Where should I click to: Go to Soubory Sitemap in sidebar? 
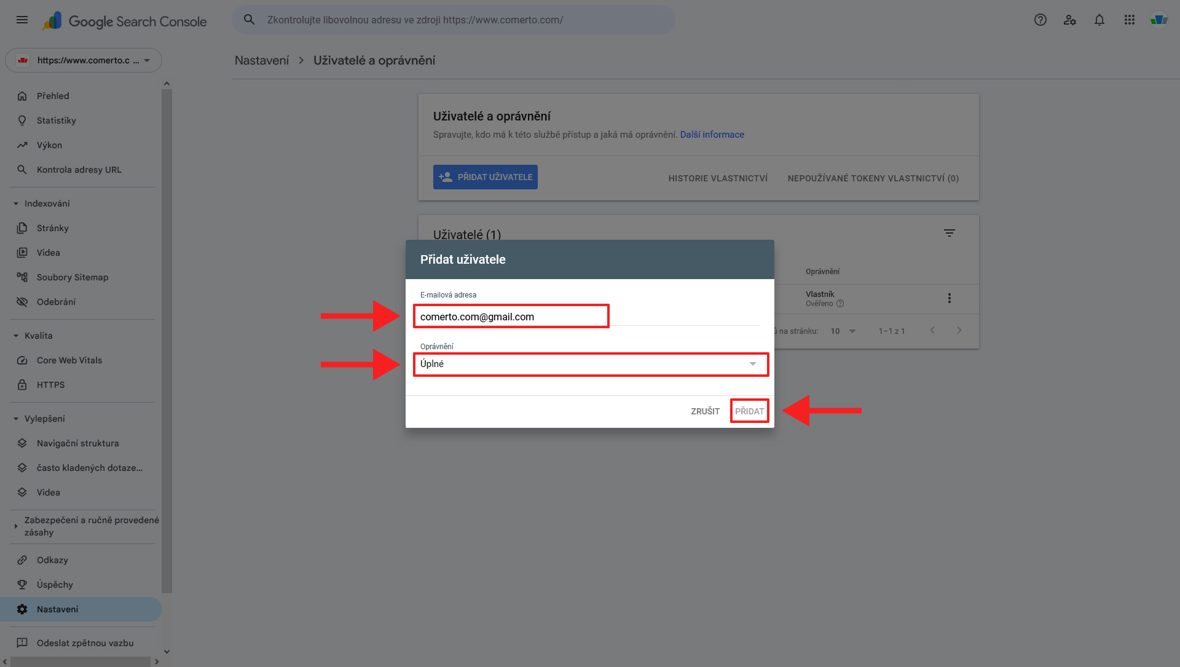tap(72, 277)
